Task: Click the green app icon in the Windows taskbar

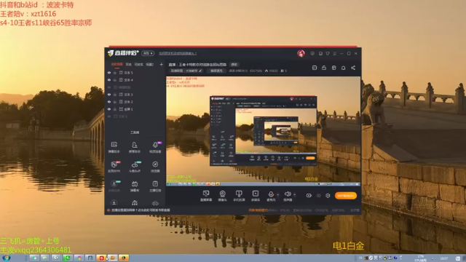Action: point(68,258)
